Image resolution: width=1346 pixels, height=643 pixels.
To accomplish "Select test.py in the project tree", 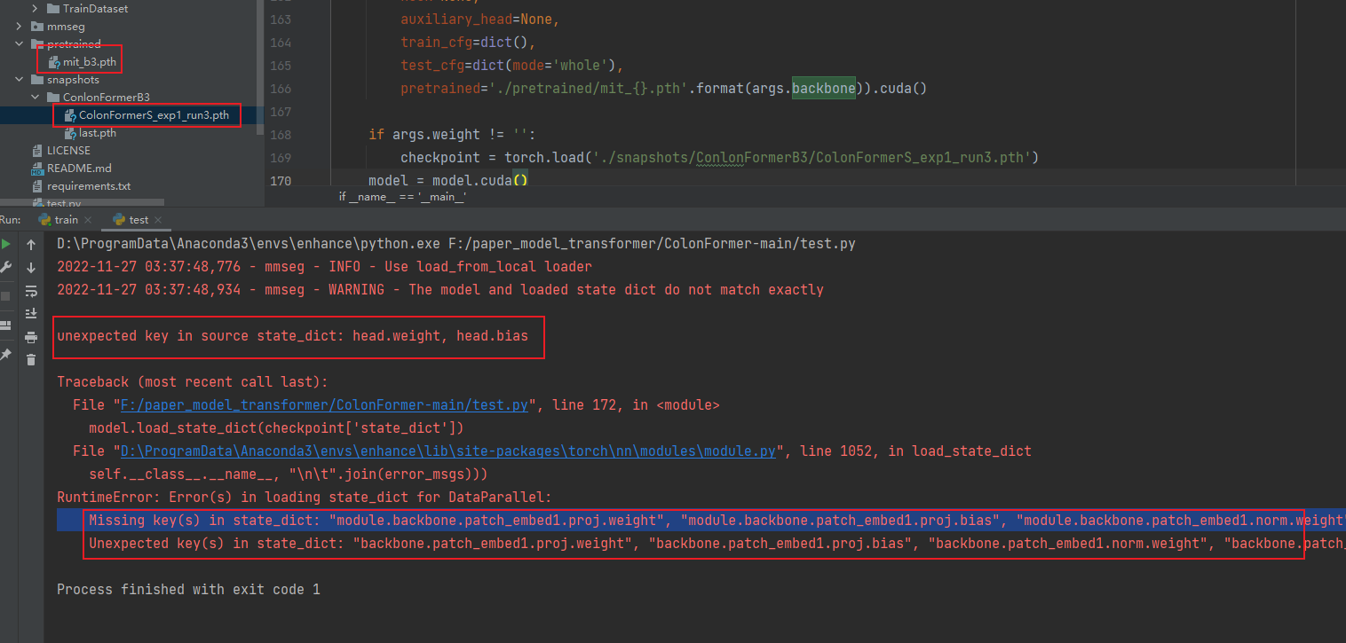I will tap(63, 204).
